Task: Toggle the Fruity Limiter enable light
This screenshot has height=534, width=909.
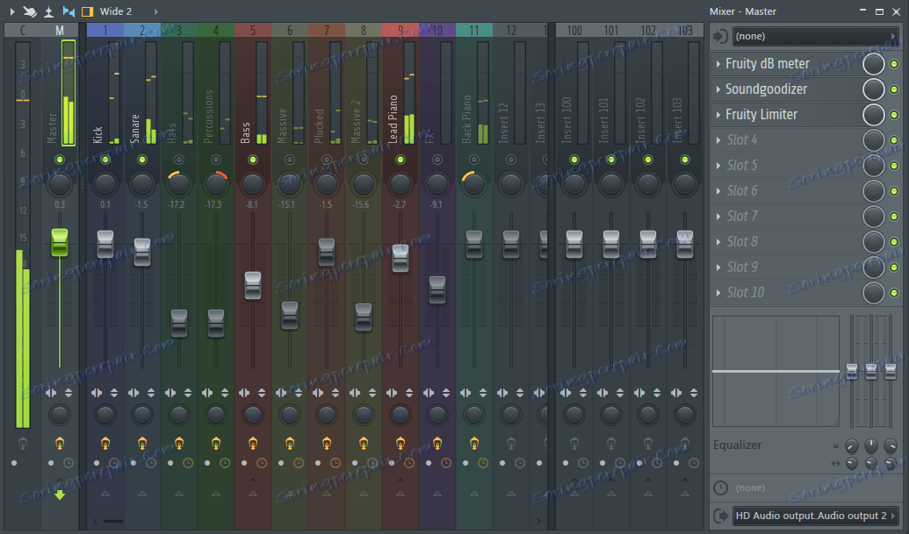Action: click(x=894, y=115)
